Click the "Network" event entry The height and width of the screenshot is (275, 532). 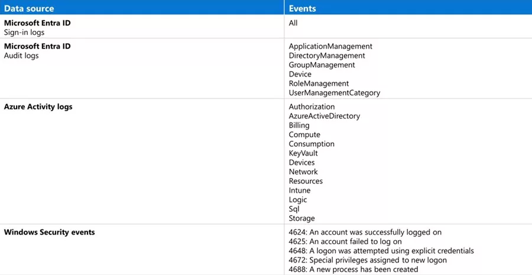pyautogui.click(x=303, y=172)
